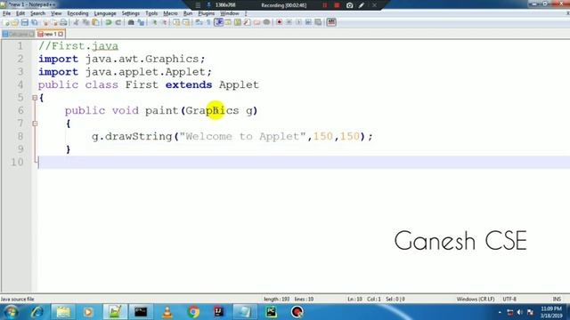Pause the screen recording in the overlay
This screenshot has height=320, width=570.
(324, 5)
